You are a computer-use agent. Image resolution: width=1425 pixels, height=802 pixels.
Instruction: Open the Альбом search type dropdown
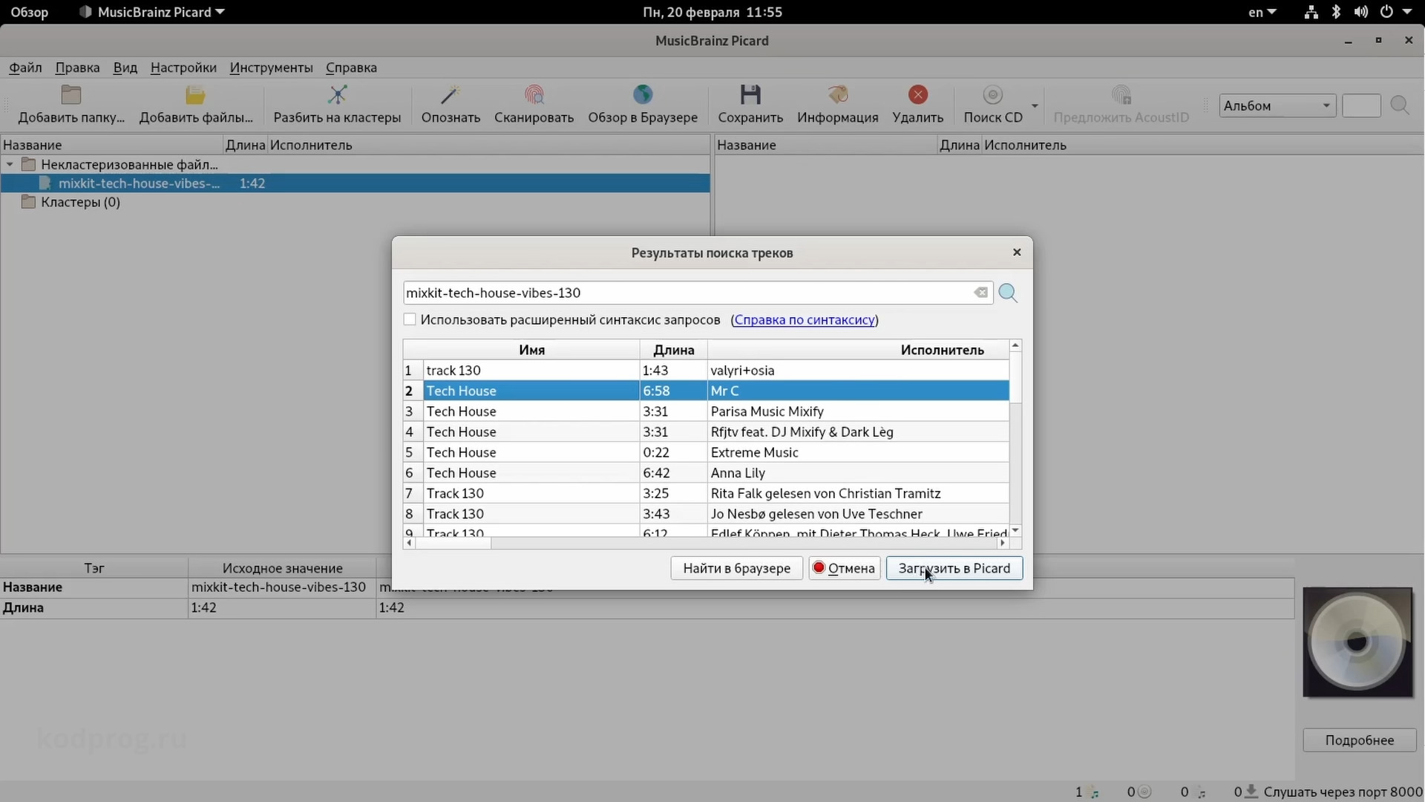coord(1277,105)
